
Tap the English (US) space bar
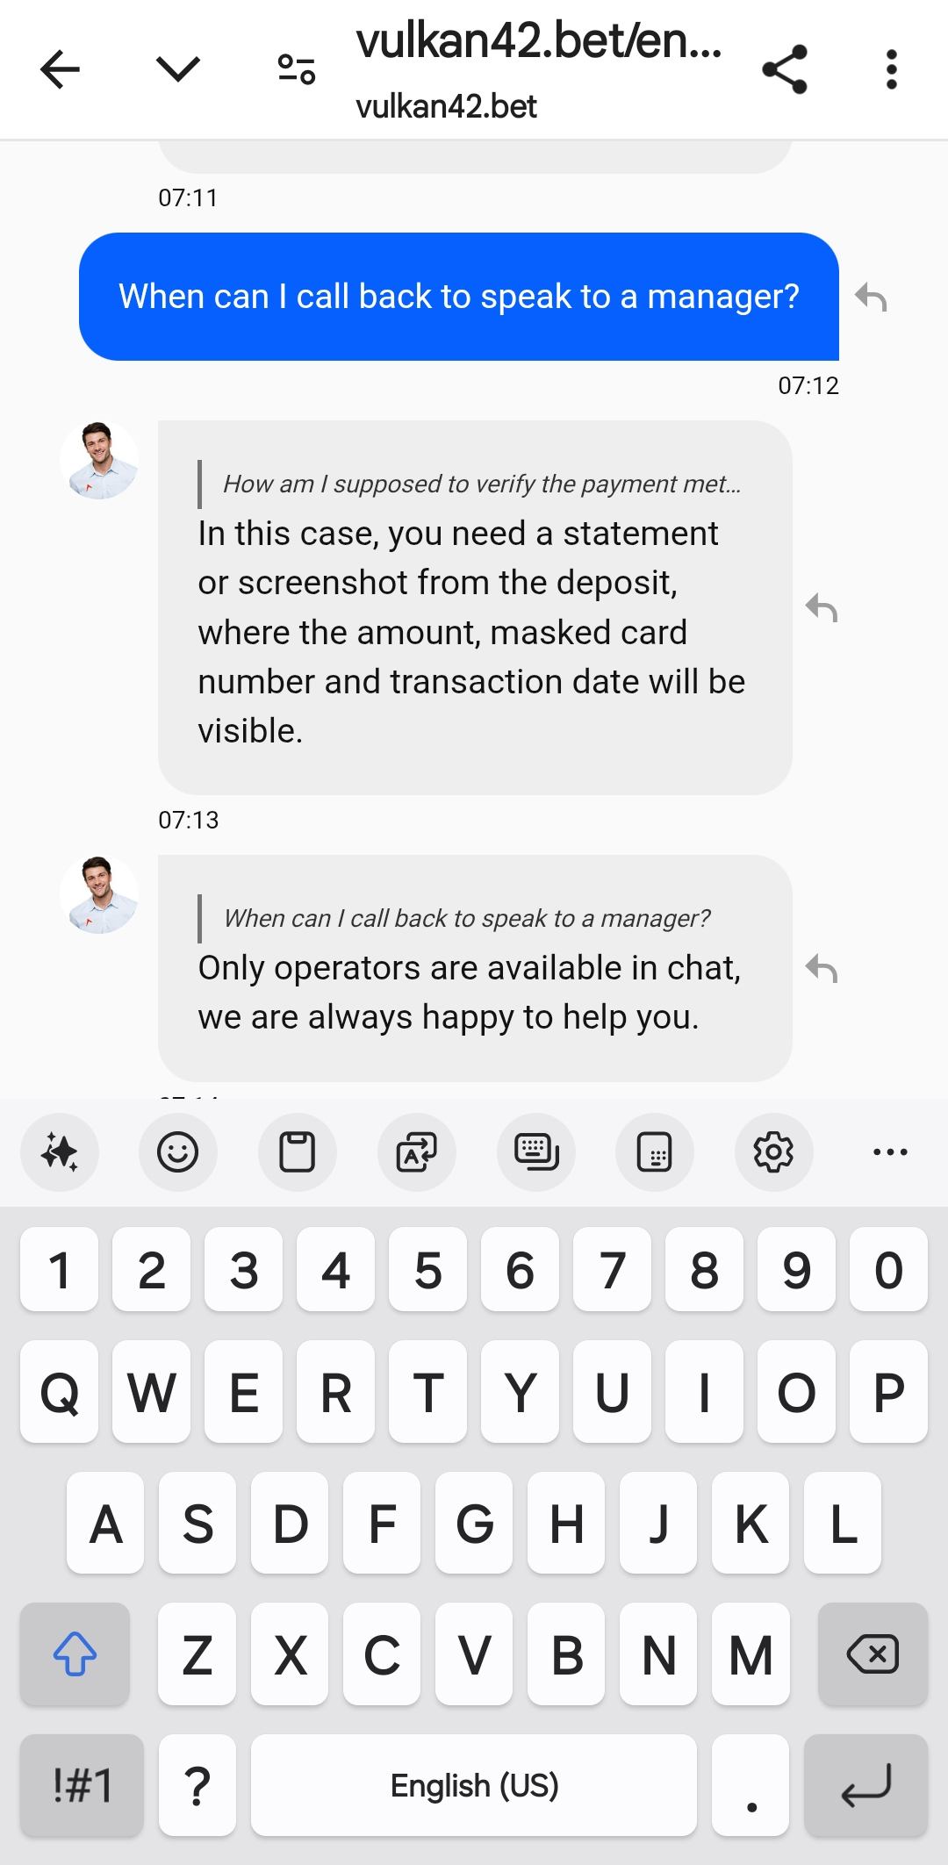tap(474, 1785)
